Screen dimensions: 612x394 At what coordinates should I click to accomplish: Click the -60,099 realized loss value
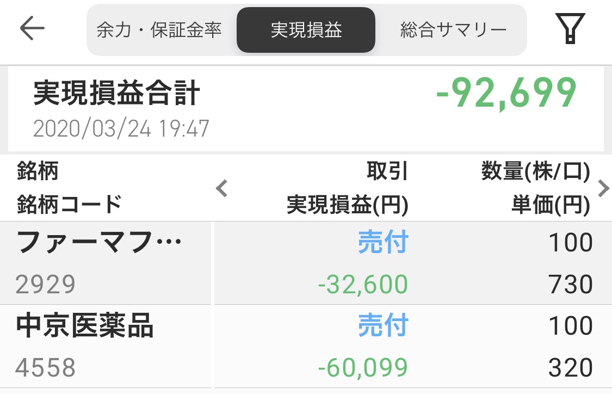[363, 367]
